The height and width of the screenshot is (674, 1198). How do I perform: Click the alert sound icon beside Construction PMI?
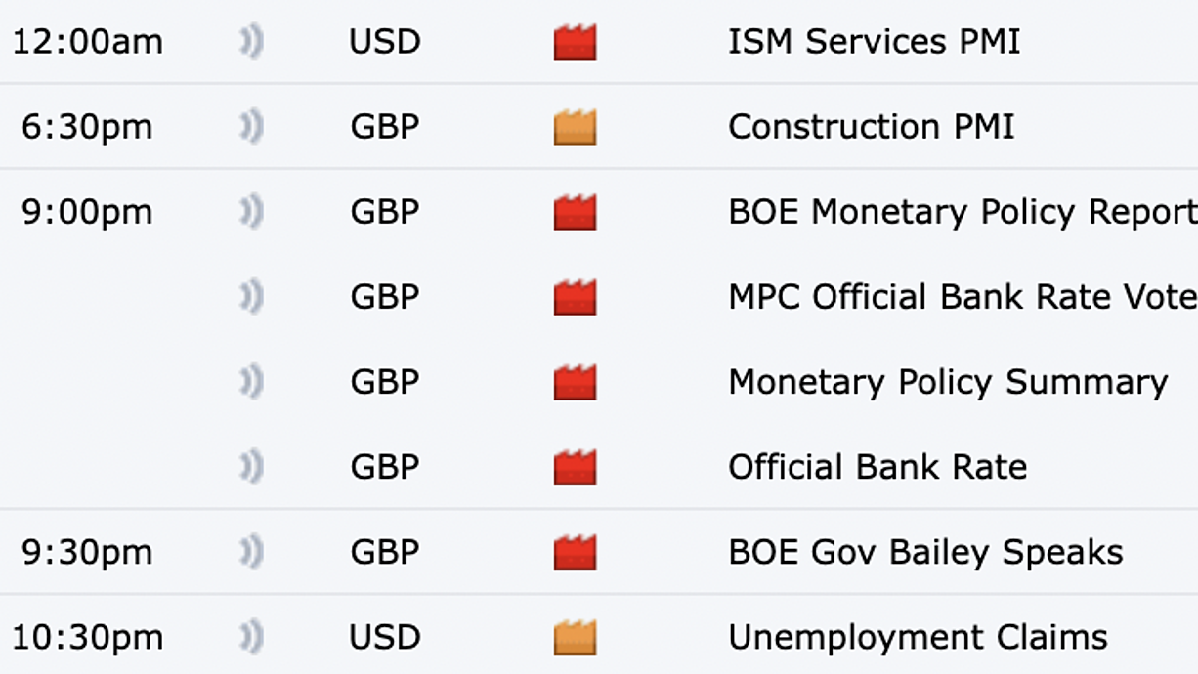(252, 128)
